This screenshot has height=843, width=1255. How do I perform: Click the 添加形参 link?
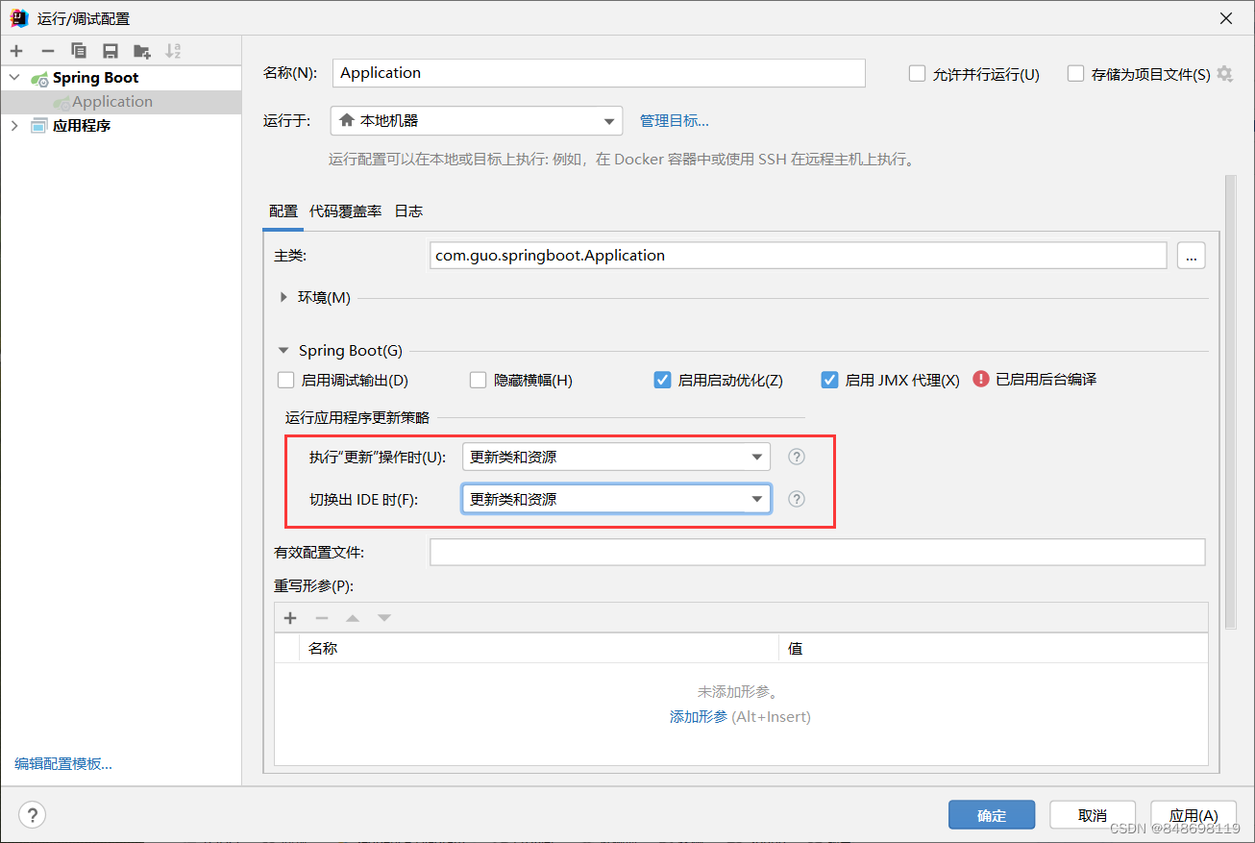tap(699, 717)
